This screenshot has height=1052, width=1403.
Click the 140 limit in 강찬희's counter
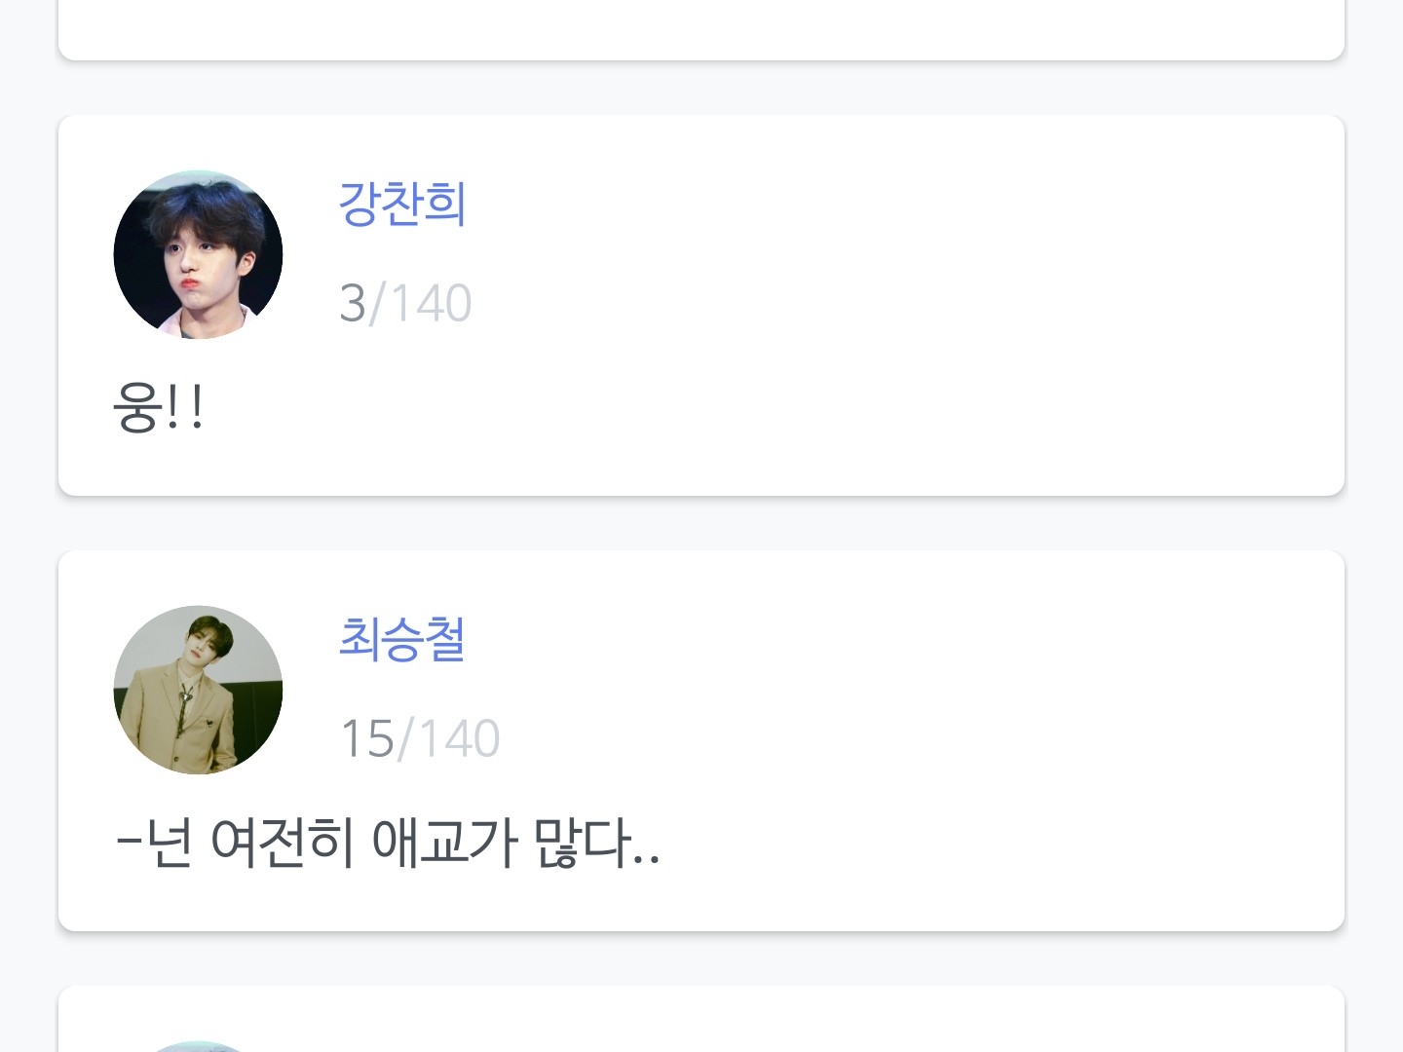(432, 303)
